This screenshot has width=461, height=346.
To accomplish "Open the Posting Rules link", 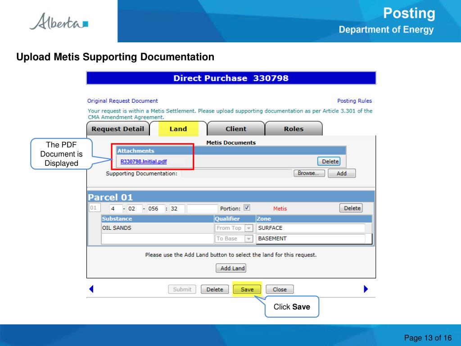I will tap(354, 101).
